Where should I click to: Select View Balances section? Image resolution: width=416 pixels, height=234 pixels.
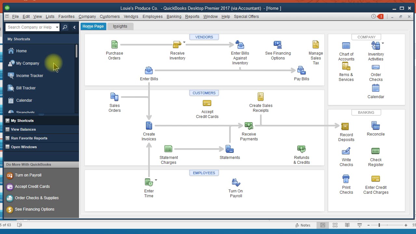point(41,129)
